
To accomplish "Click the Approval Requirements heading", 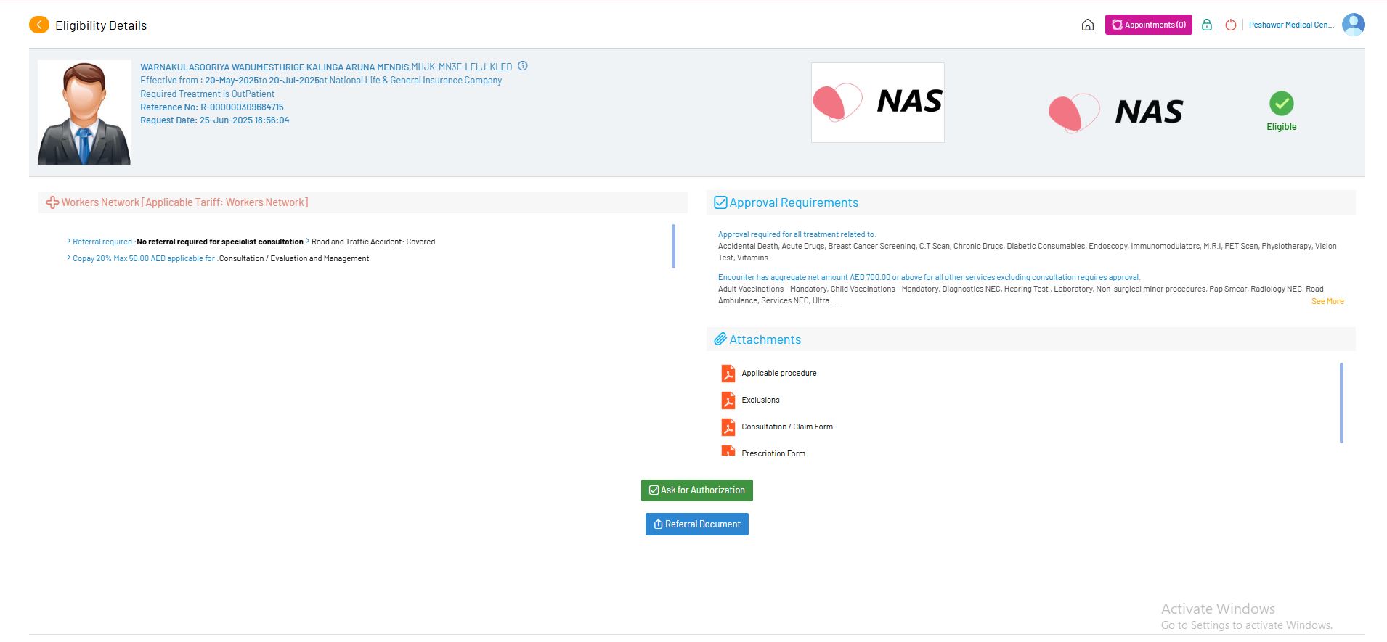I will (x=794, y=202).
